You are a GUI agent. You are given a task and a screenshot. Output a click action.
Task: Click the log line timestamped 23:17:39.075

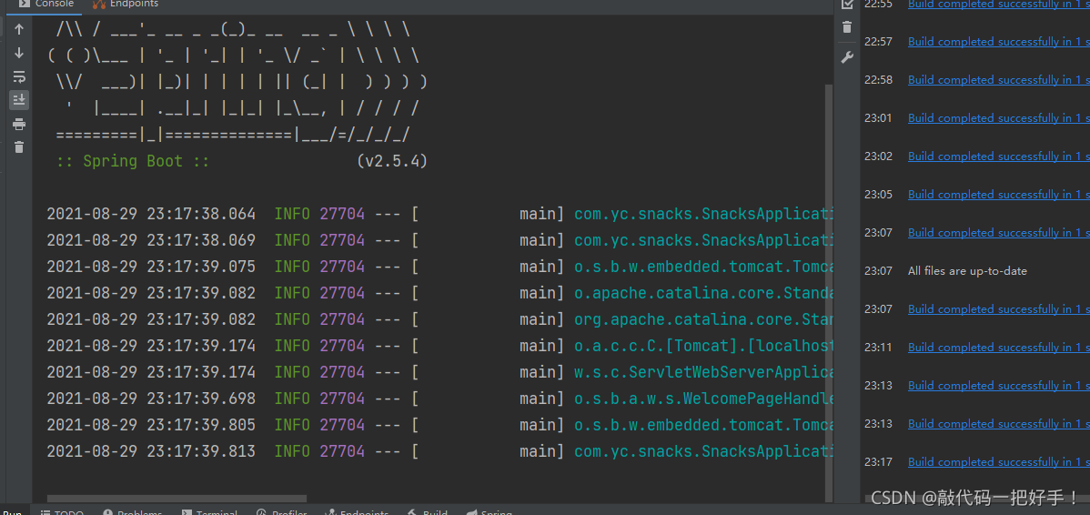coord(440,267)
